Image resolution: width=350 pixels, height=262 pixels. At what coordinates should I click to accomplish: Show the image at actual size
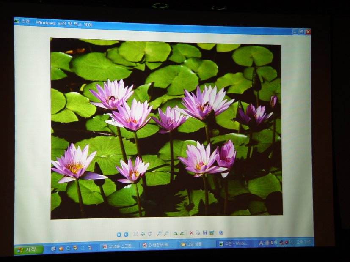click(x=143, y=234)
